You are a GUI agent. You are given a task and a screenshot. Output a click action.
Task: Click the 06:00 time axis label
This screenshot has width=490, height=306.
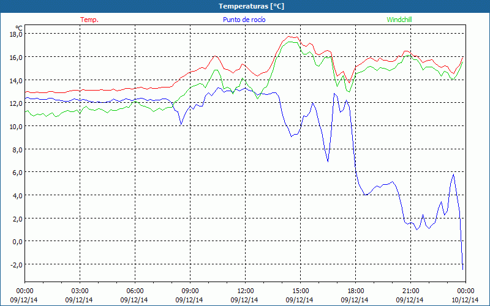pyautogui.click(x=135, y=291)
